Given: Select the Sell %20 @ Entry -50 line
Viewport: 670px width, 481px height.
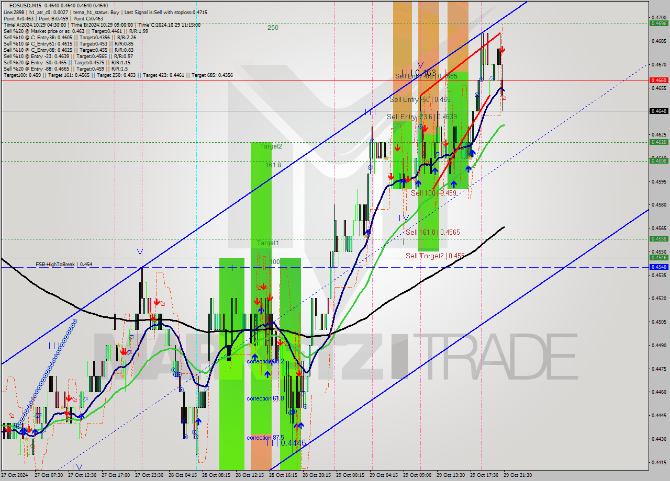Looking at the screenshot, I should [67, 62].
